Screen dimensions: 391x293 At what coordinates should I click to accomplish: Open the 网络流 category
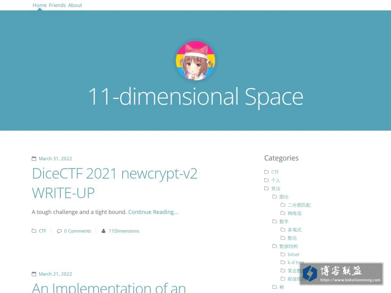(x=295, y=213)
